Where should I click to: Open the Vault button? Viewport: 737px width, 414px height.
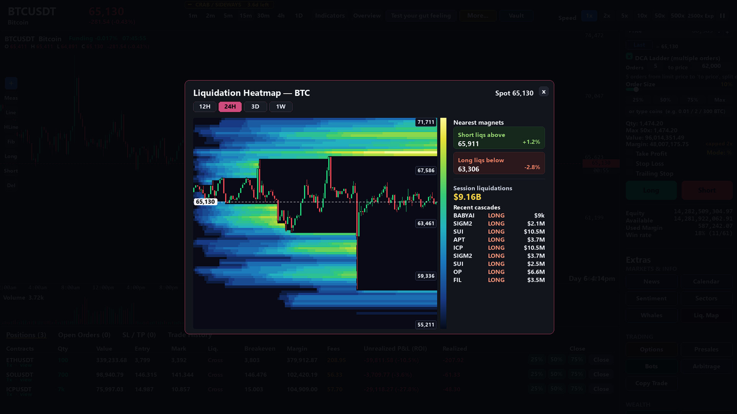click(x=516, y=16)
